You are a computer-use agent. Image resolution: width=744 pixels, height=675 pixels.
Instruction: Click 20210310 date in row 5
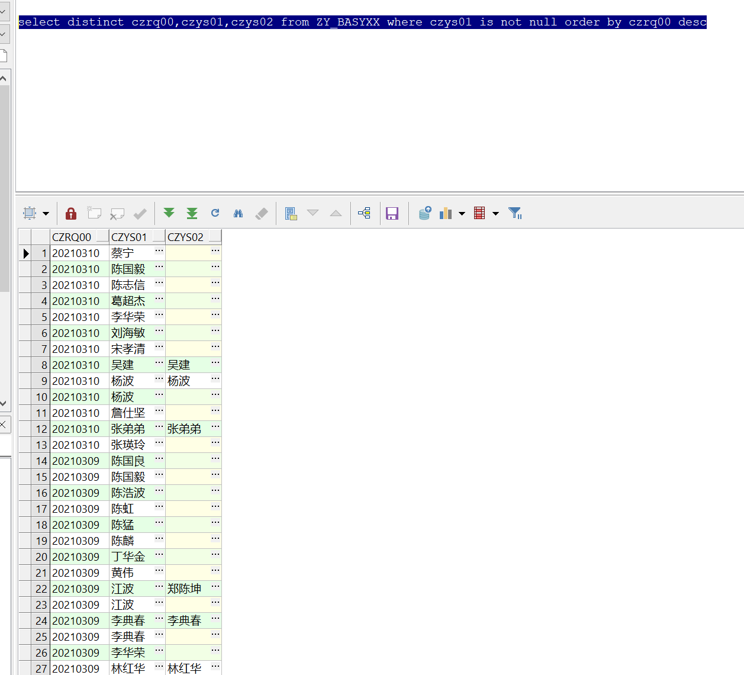pos(79,317)
